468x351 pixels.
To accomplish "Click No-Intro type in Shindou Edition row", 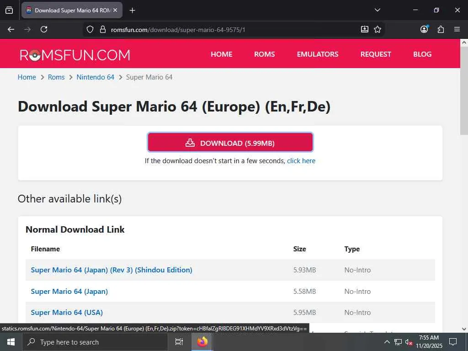I will 357,270.
